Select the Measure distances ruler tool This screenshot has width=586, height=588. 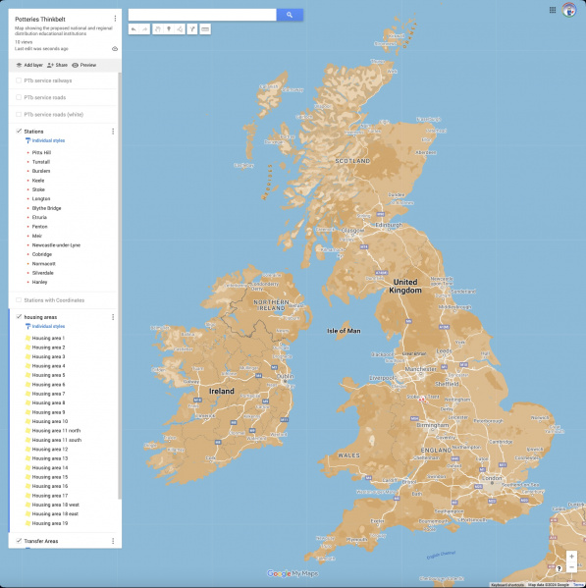[x=205, y=29]
